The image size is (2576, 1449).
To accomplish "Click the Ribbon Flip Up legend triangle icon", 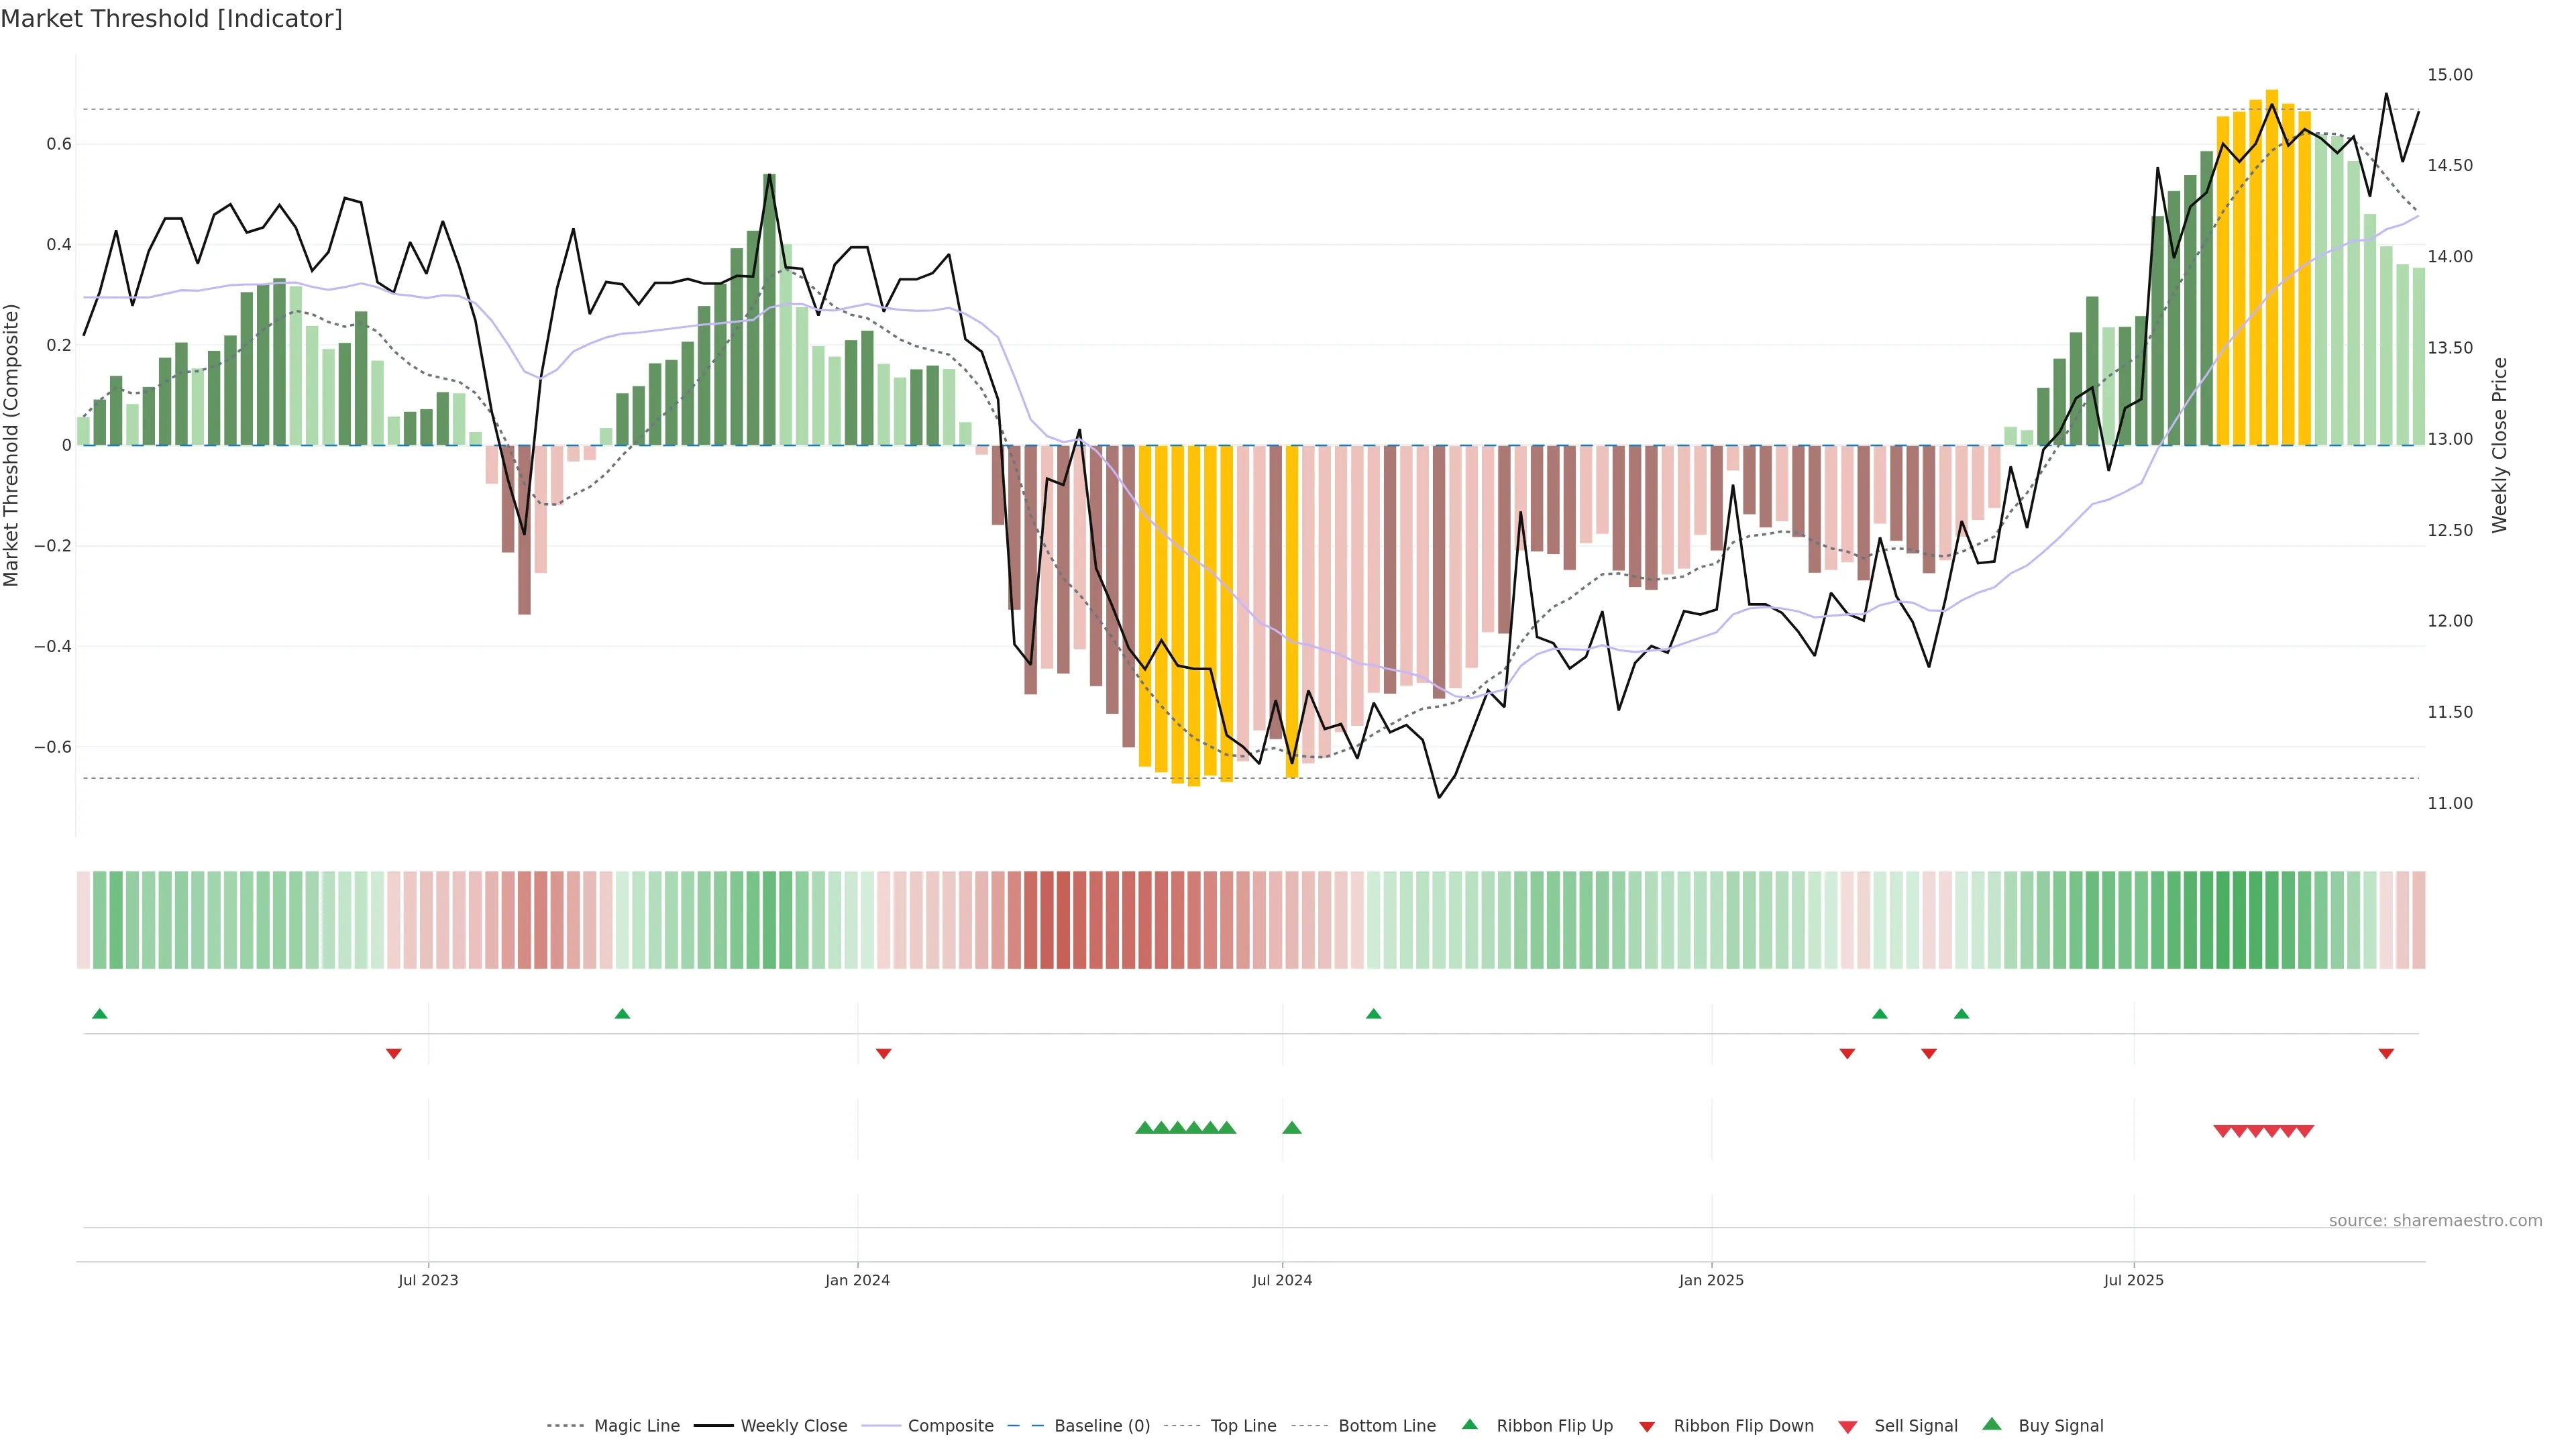I will point(1469,1424).
